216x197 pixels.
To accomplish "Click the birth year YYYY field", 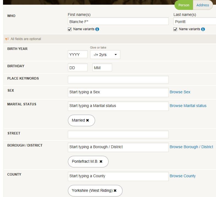I will [x=78, y=54].
